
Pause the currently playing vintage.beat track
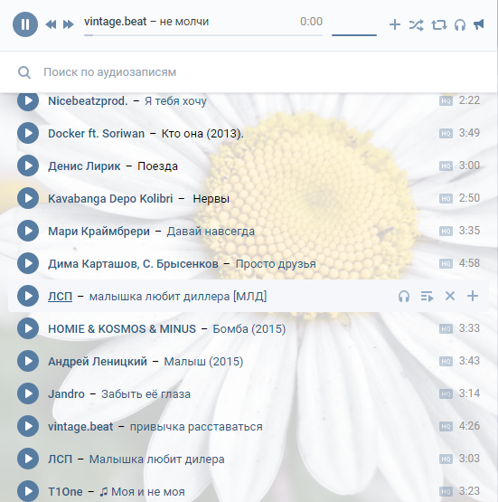(x=25, y=24)
